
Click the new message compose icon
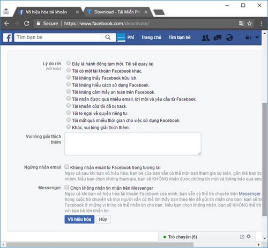[242, 237]
